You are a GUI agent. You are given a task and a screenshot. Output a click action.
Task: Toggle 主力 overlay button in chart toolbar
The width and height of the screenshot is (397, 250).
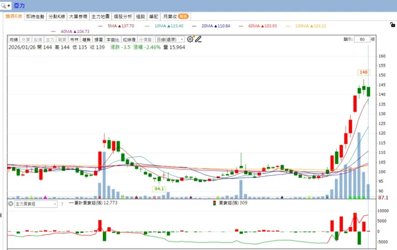click(x=50, y=40)
